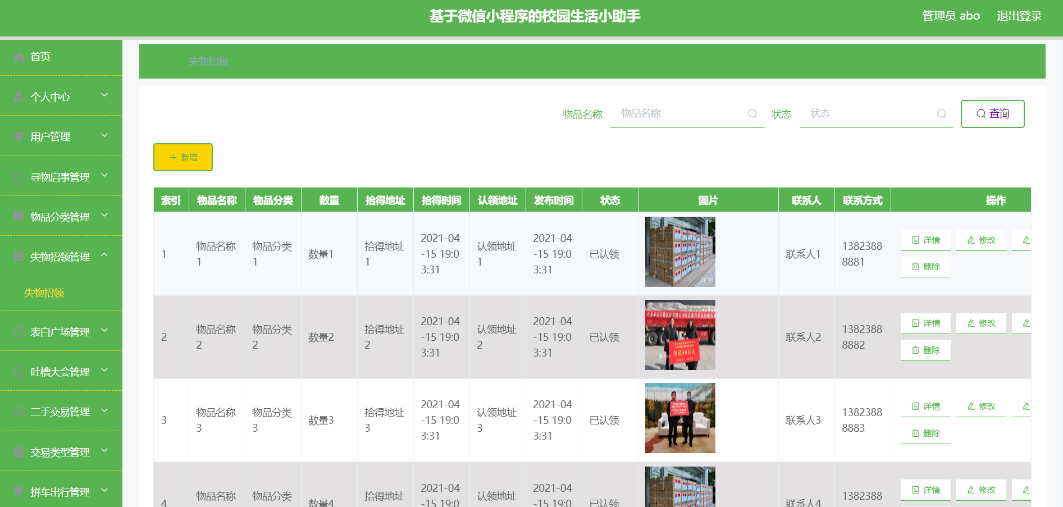Click 修改 for row 4

coord(981,490)
